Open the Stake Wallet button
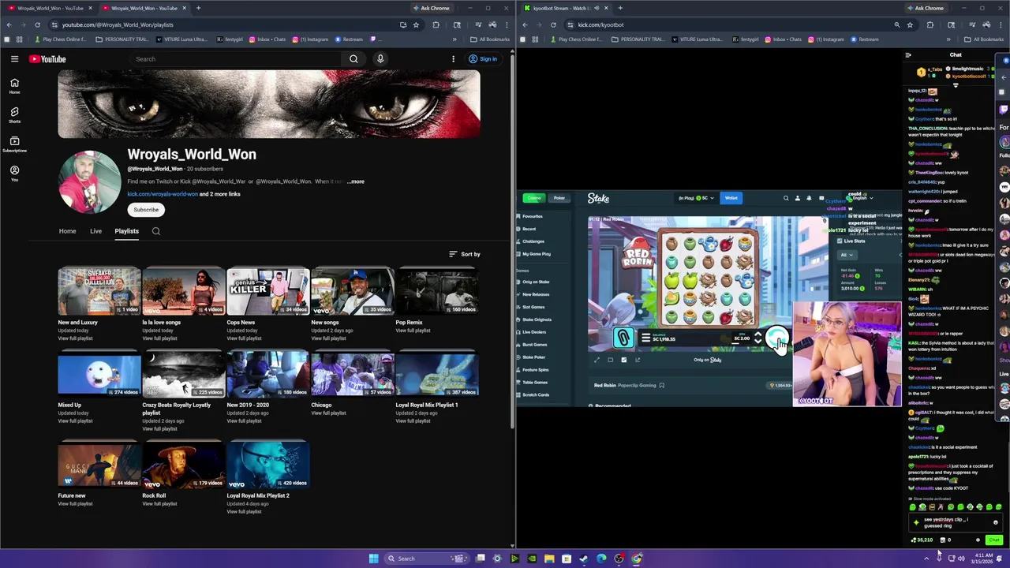This screenshot has height=568, width=1010. click(x=731, y=198)
